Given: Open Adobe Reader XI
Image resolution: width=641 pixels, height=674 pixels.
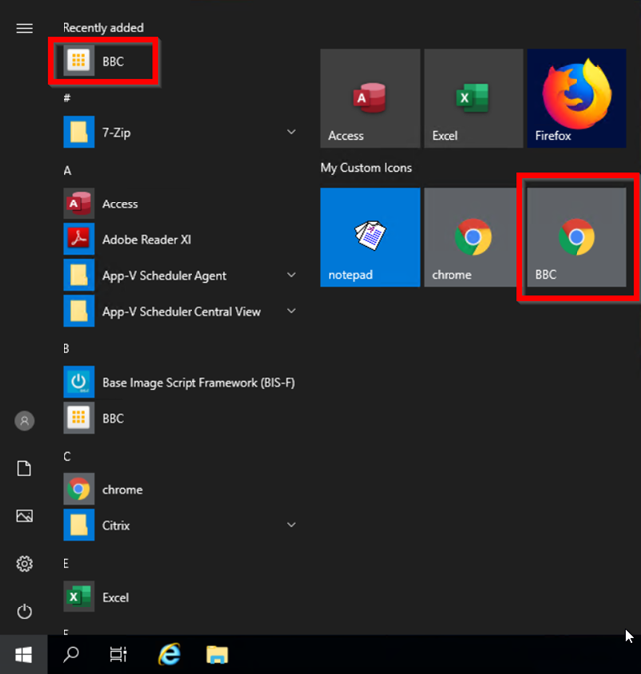Looking at the screenshot, I should tap(180, 239).
